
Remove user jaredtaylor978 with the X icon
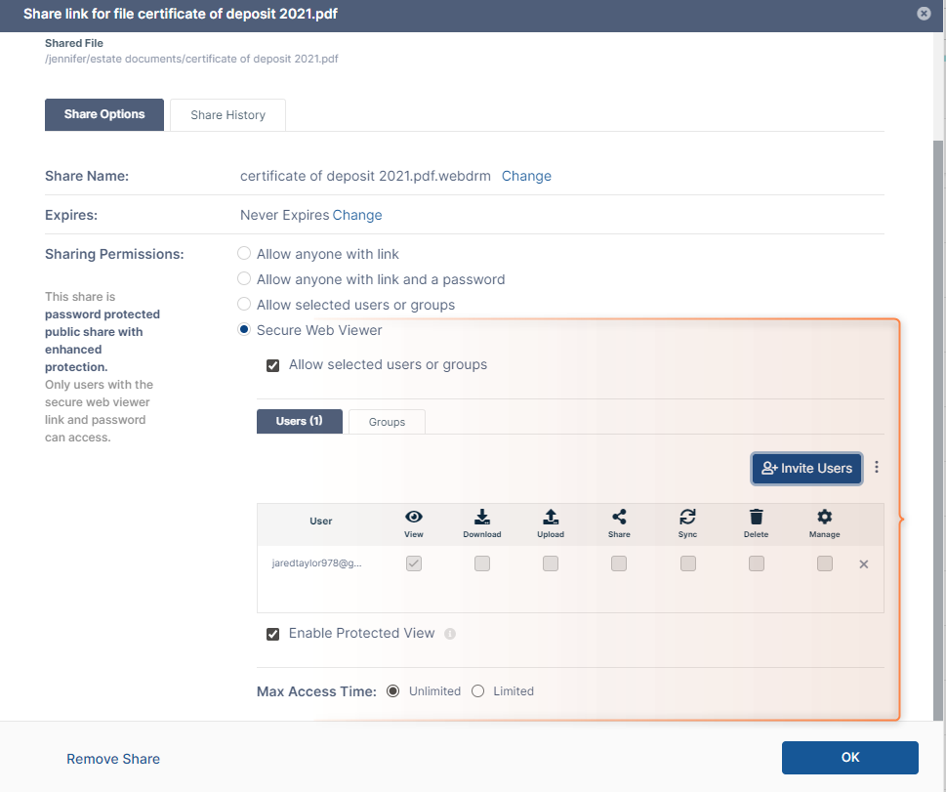click(x=863, y=564)
